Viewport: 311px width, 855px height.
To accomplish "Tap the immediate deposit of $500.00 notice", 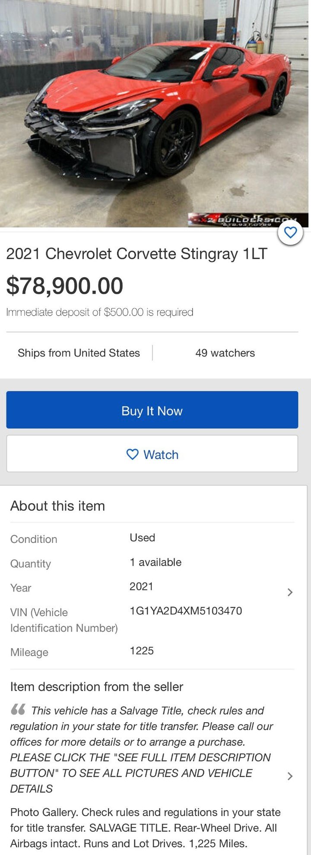I will [x=100, y=312].
